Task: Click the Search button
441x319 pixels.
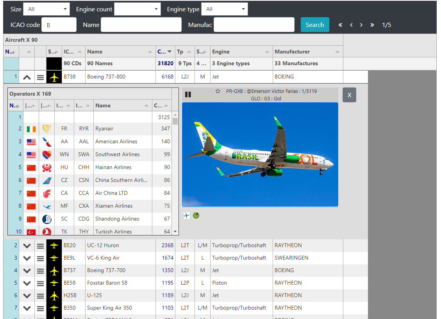Action: (x=315, y=25)
